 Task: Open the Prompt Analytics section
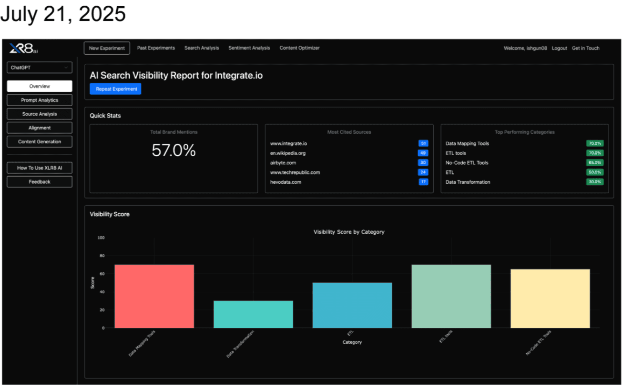tap(39, 100)
